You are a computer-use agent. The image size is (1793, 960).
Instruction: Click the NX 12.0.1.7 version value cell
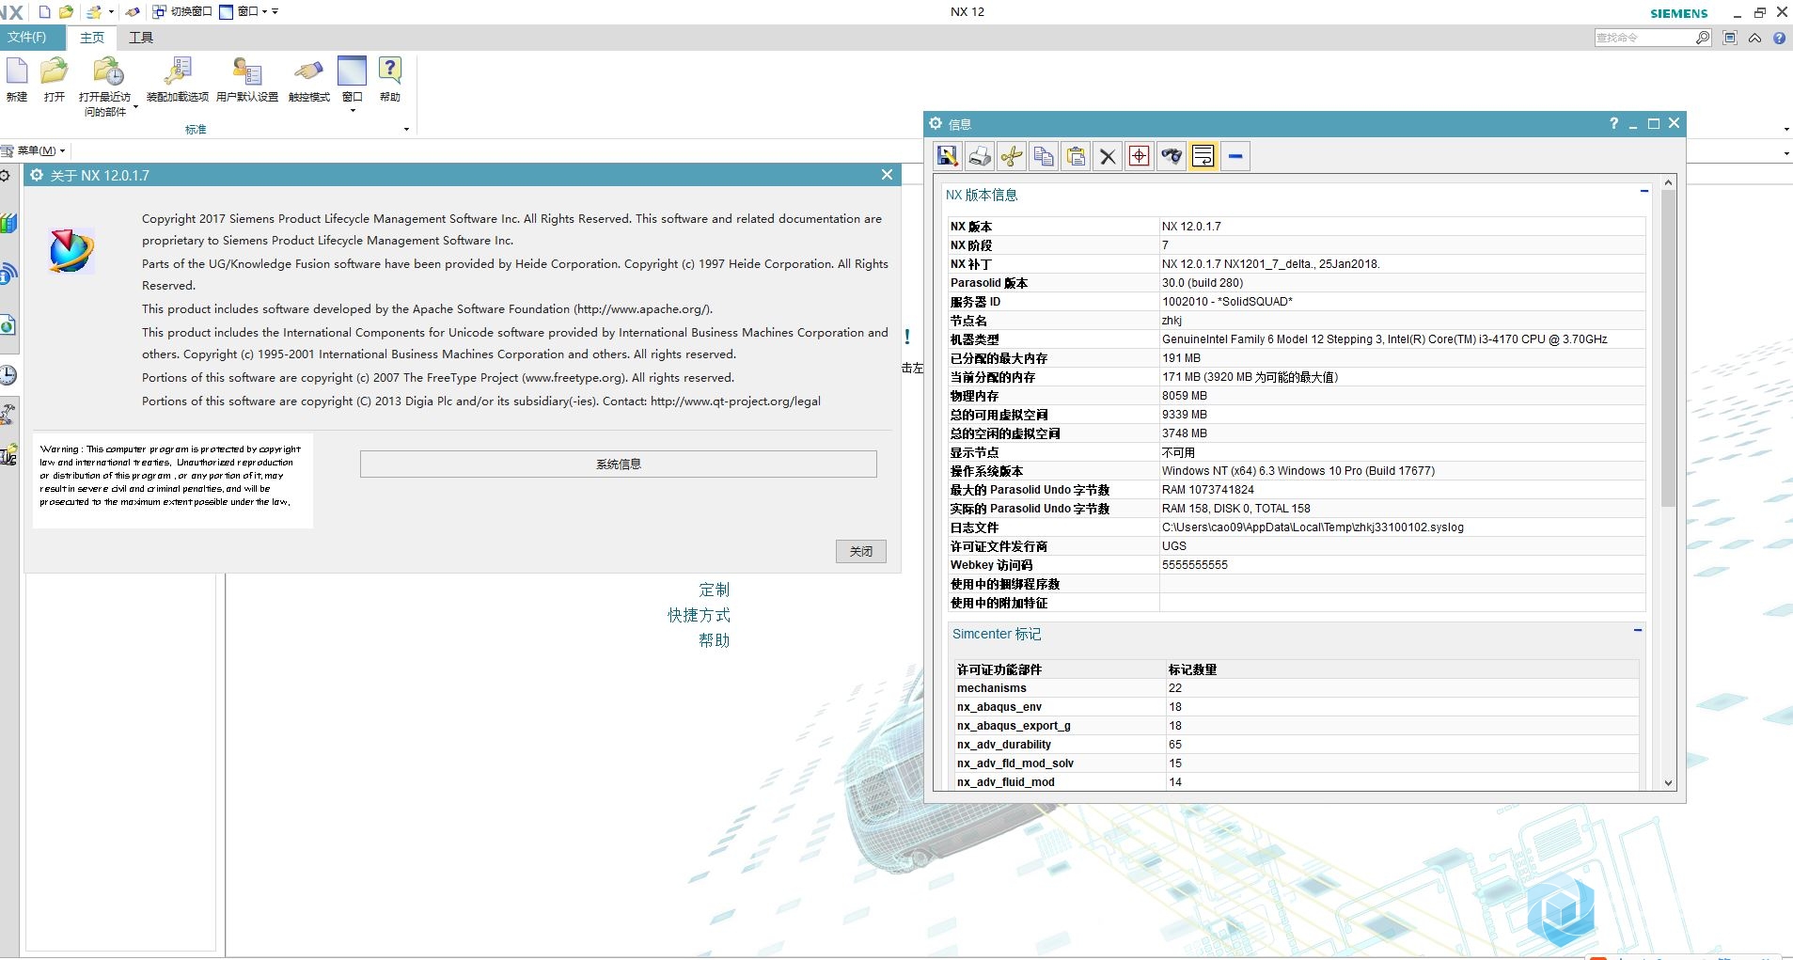point(1402,227)
